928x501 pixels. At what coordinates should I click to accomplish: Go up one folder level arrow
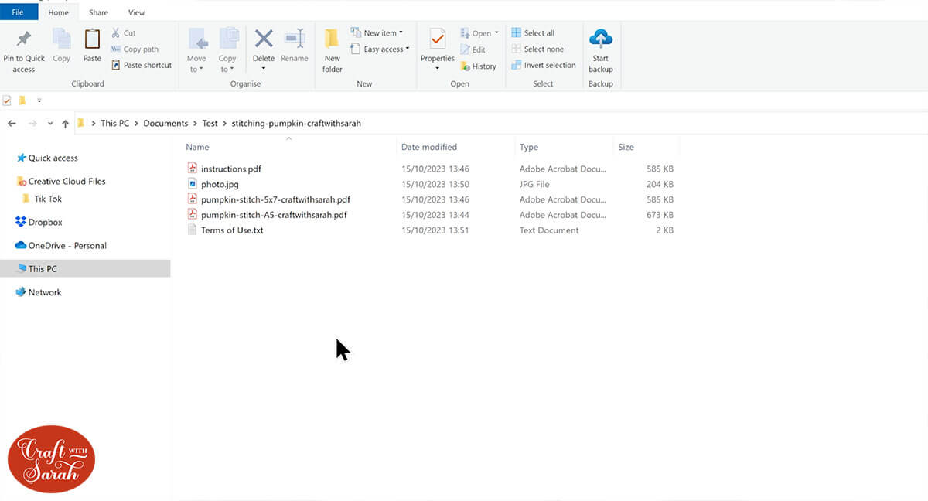point(65,124)
